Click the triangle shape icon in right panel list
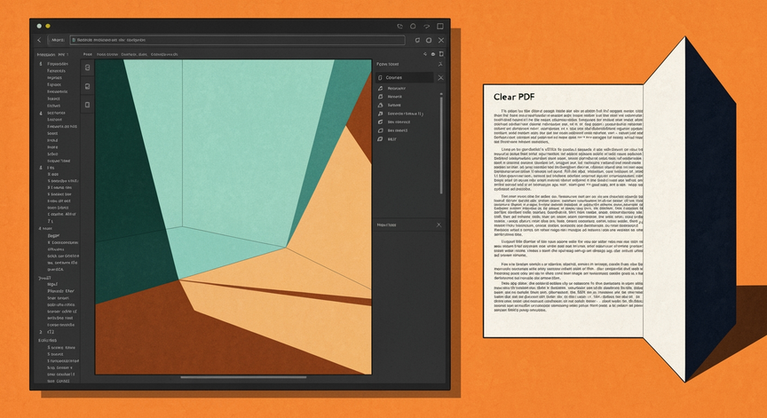Image resolution: width=767 pixels, height=418 pixels. point(381,105)
